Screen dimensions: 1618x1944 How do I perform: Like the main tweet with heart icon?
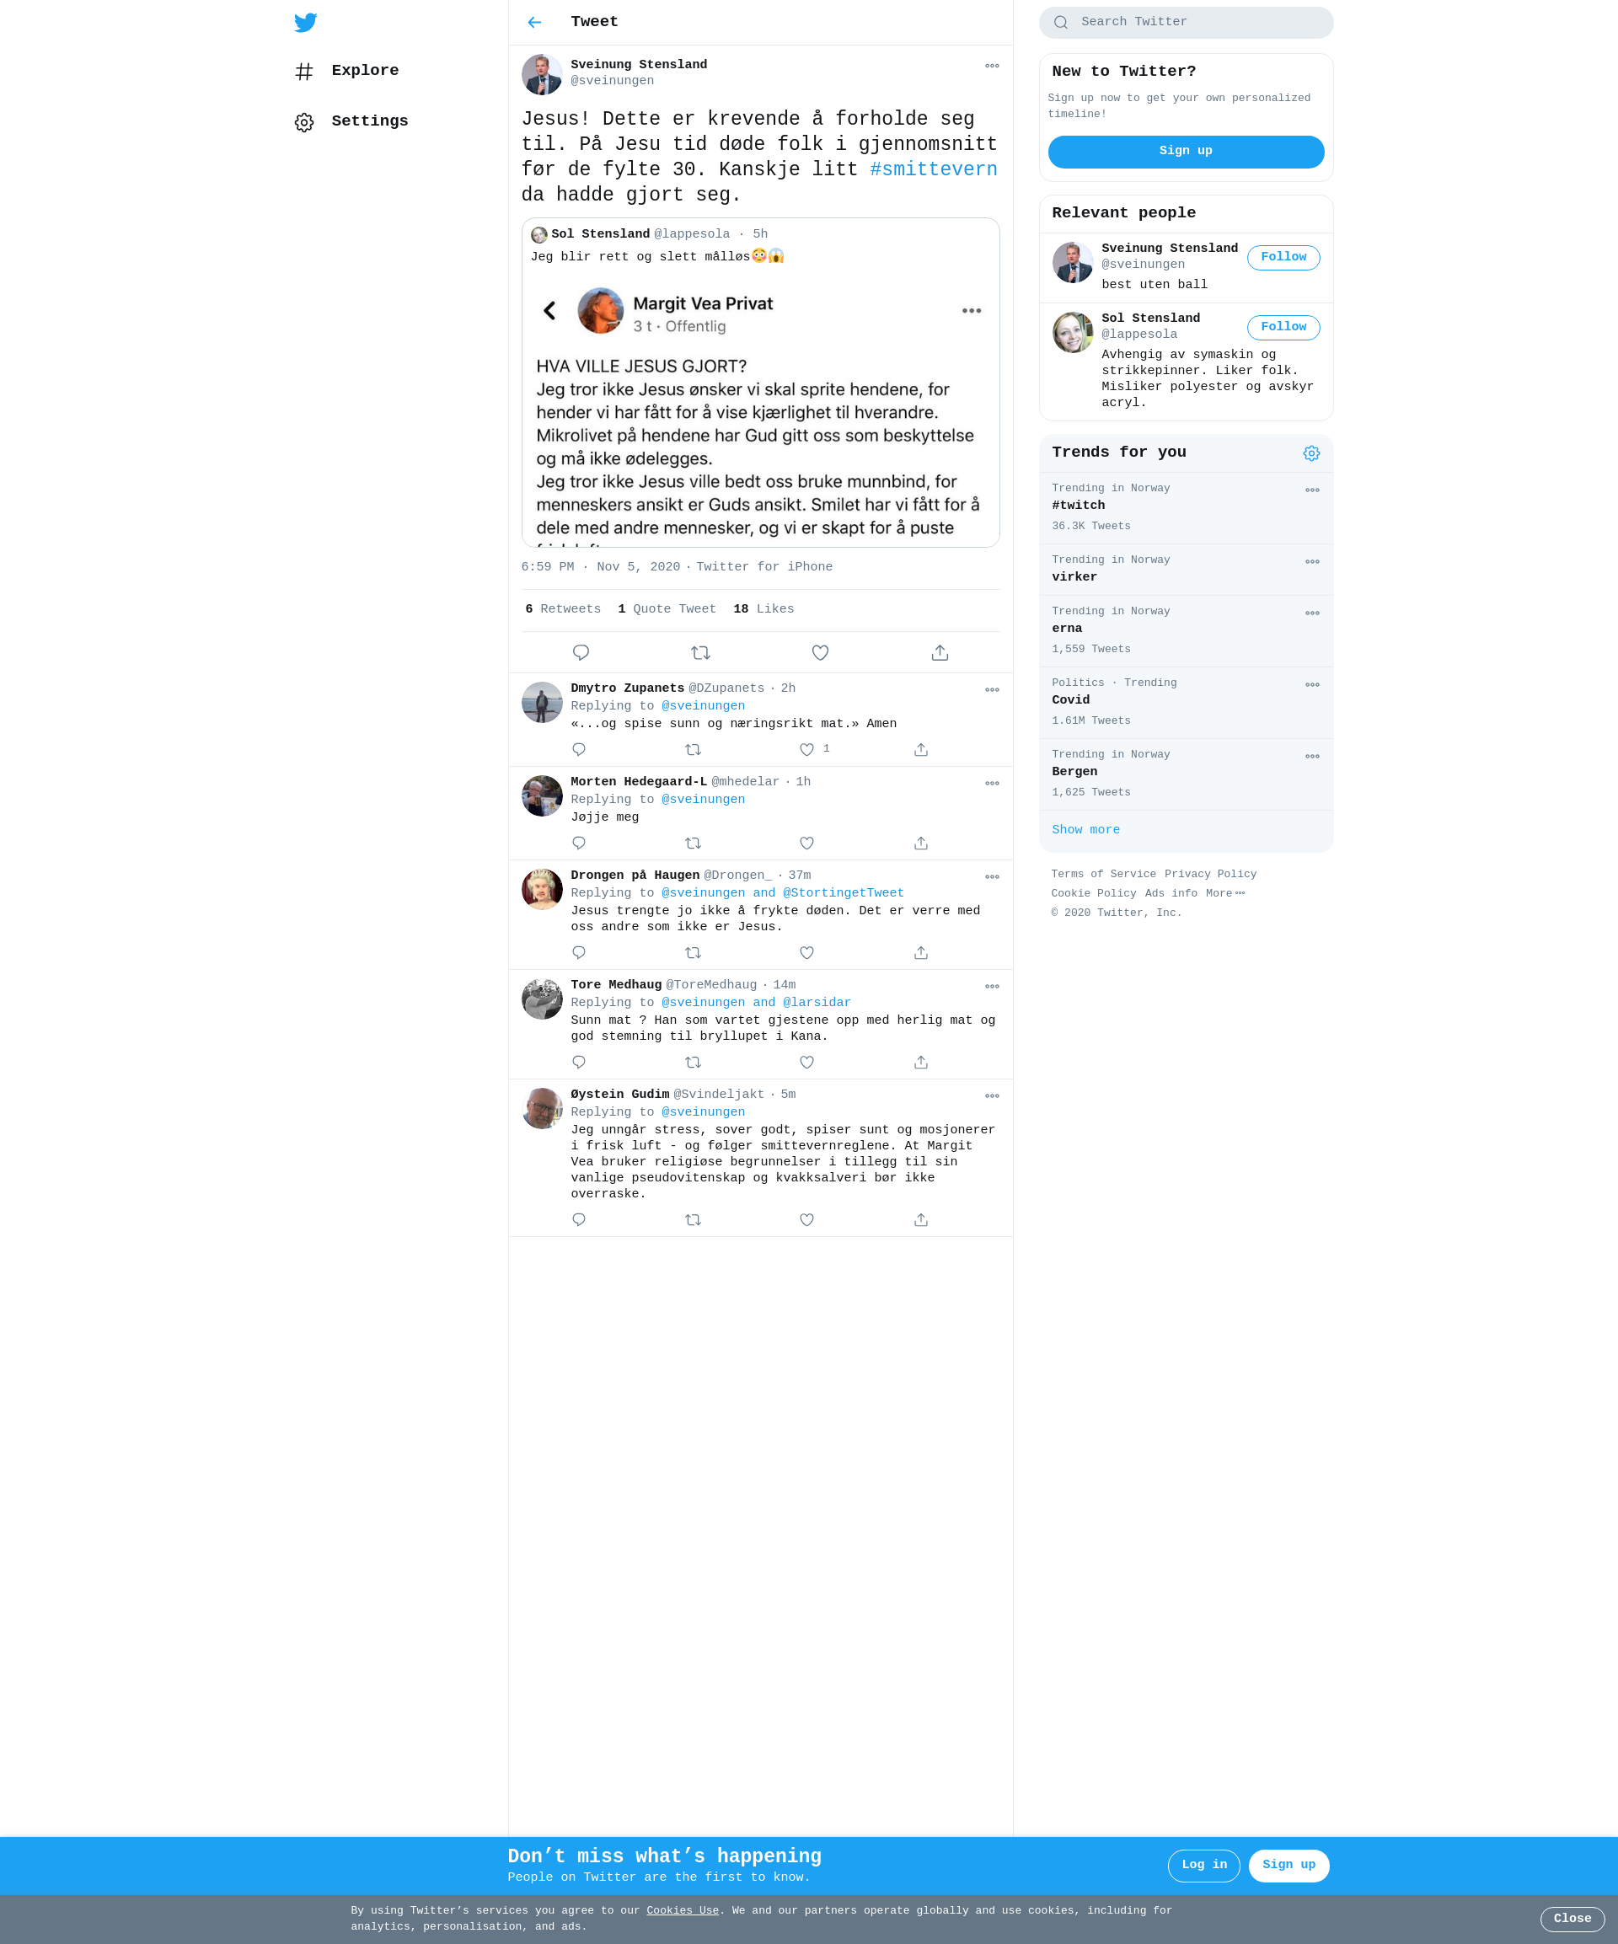click(820, 652)
